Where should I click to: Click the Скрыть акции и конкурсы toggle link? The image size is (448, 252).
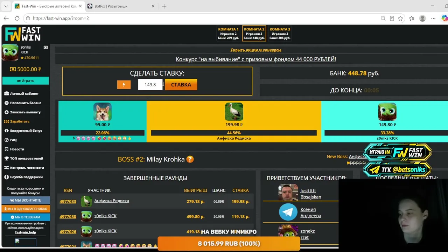pos(256,50)
